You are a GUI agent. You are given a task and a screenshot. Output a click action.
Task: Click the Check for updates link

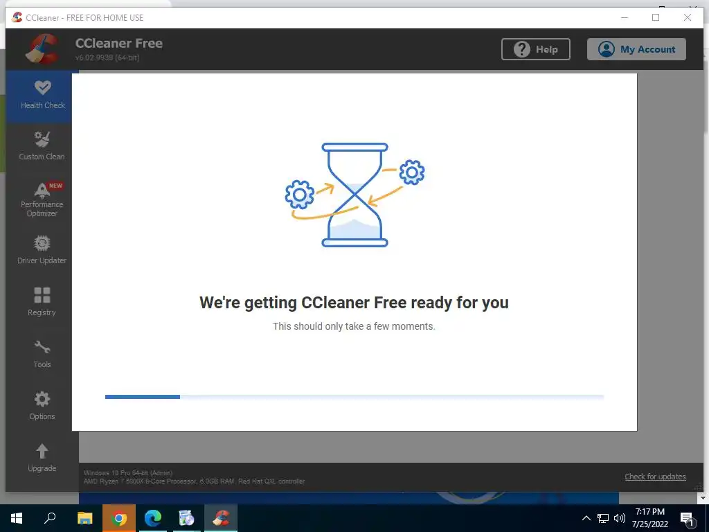pos(655,477)
